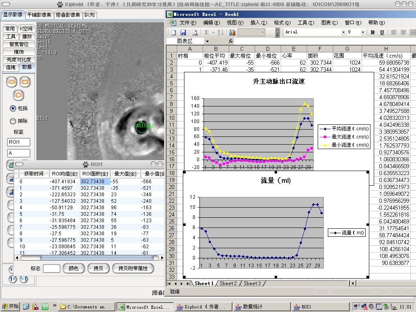Click the Excel New document icon

point(173,32)
